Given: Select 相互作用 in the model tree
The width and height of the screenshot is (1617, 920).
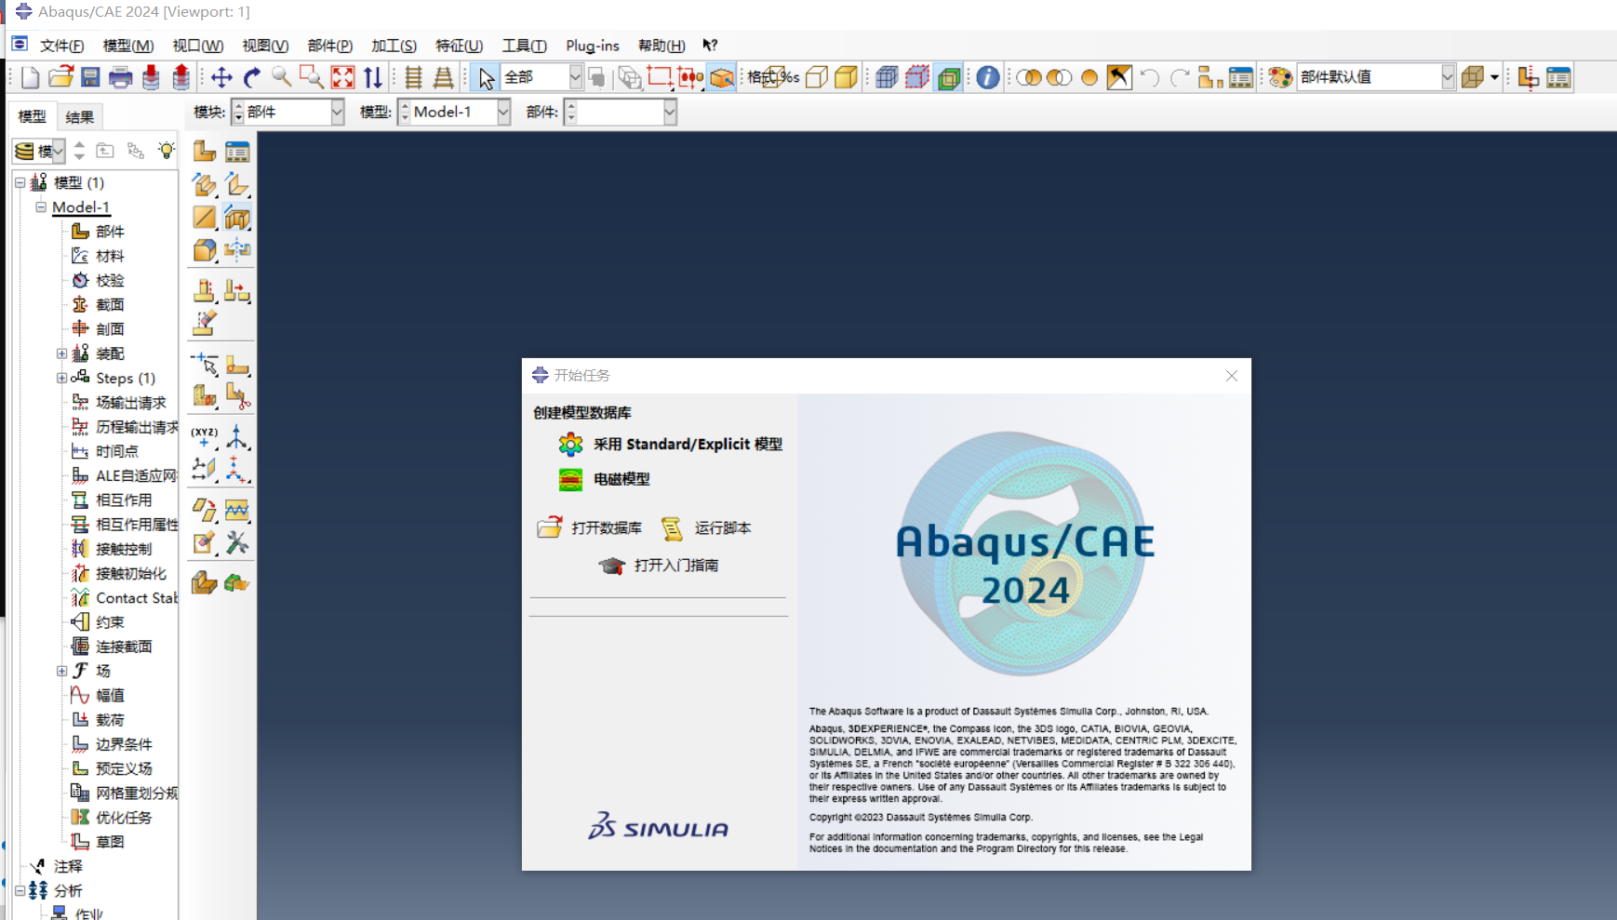Looking at the screenshot, I should click(x=124, y=500).
